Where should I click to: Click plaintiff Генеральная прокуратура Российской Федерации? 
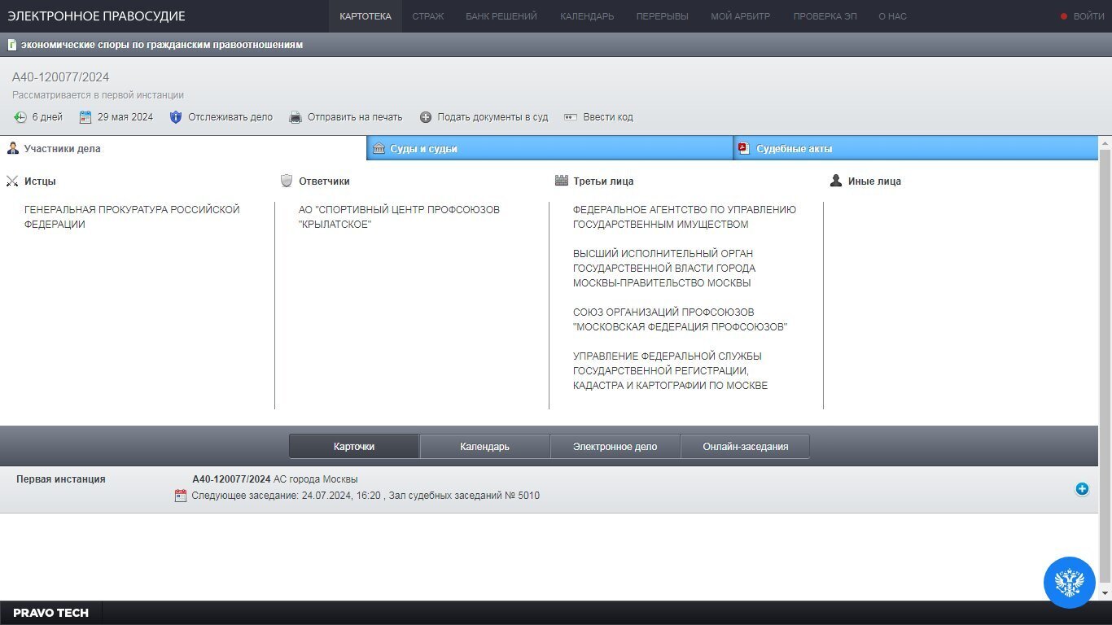click(x=132, y=217)
